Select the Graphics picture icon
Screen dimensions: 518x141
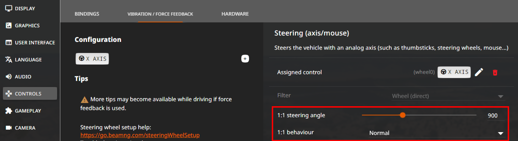[x=9, y=26]
